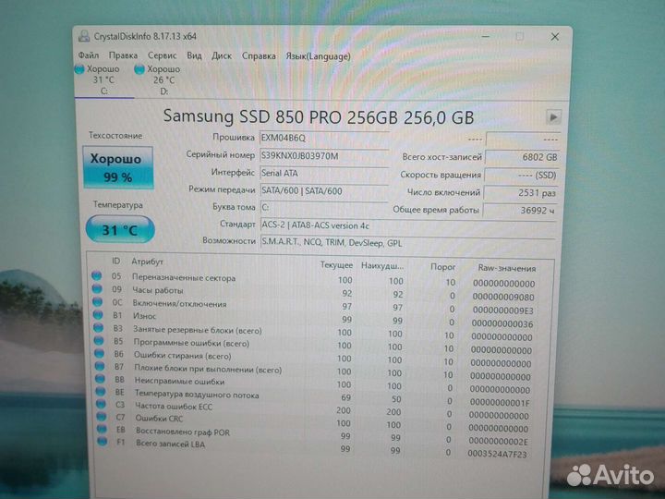This screenshot has height=499, width=665.
Task: Click status icon of row 0C Включения/отключения
Action: 98,301
